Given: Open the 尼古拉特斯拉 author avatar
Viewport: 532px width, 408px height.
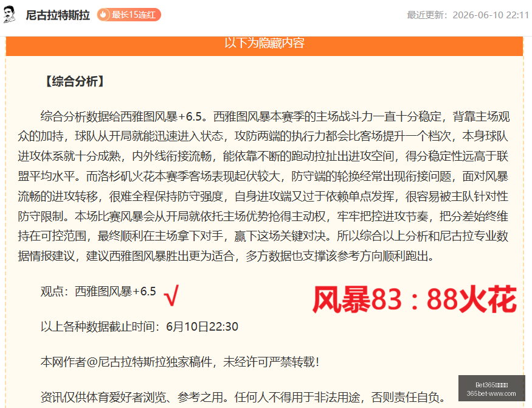Looking at the screenshot, I should tap(9, 15).
